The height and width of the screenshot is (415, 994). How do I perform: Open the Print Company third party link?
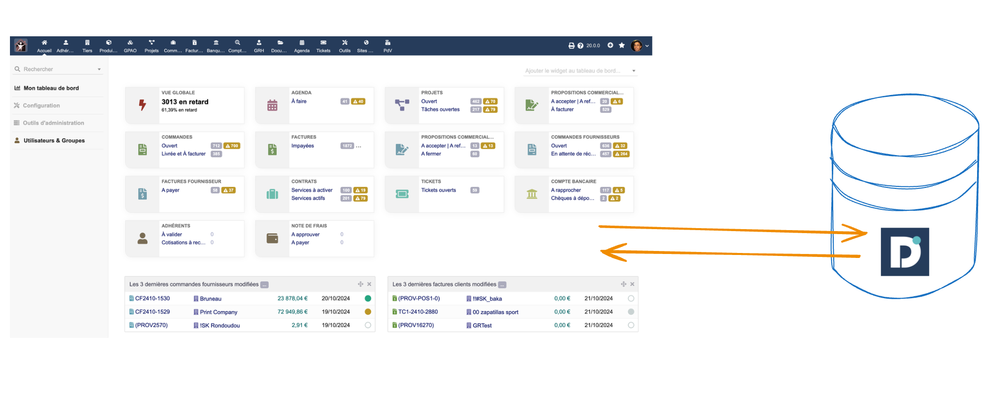click(219, 312)
